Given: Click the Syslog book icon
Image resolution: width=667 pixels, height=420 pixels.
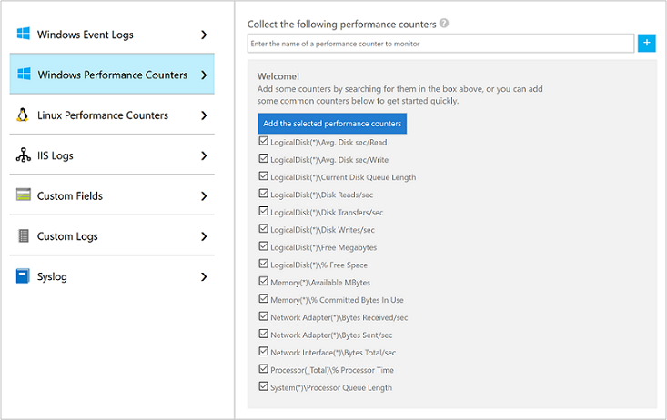Looking at the screenshot, I should click(24, 276).
